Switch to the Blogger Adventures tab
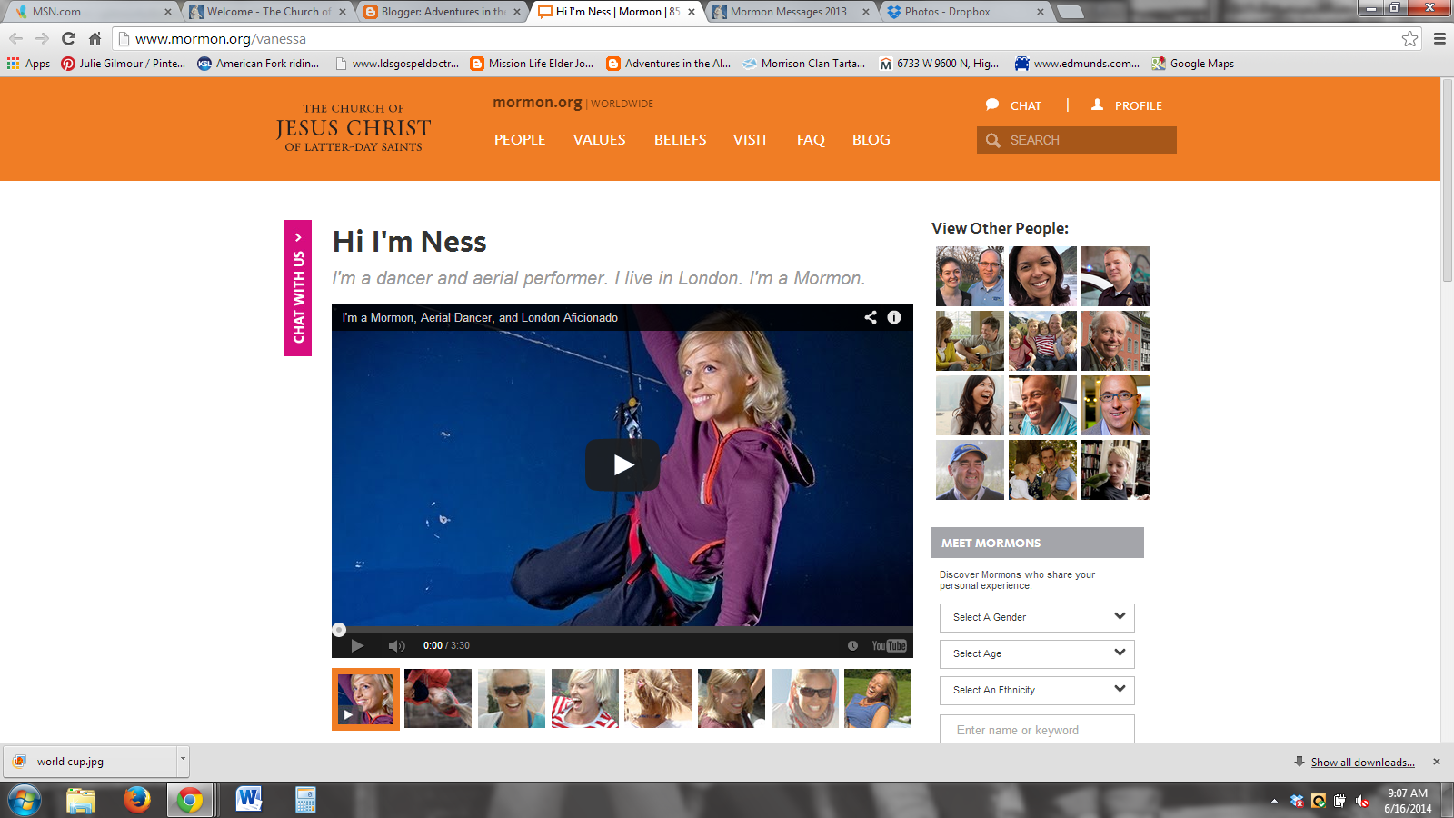 [x=443, y=12]
